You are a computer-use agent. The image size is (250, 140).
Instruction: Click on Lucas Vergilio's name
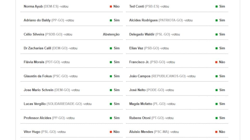(35, 104)
